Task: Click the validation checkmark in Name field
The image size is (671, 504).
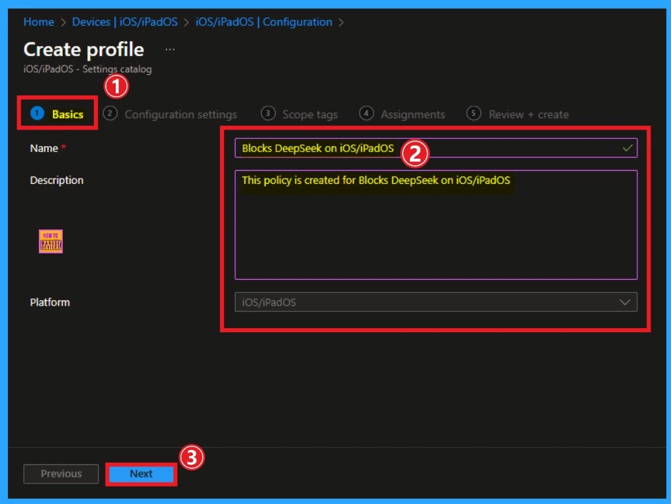Action: (x=627, y=148)
